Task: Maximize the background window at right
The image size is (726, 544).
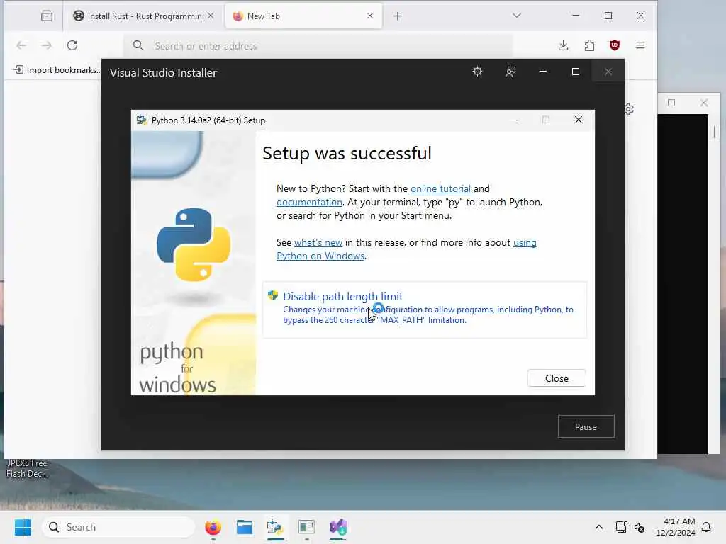Action: click(x=671, y=103)
